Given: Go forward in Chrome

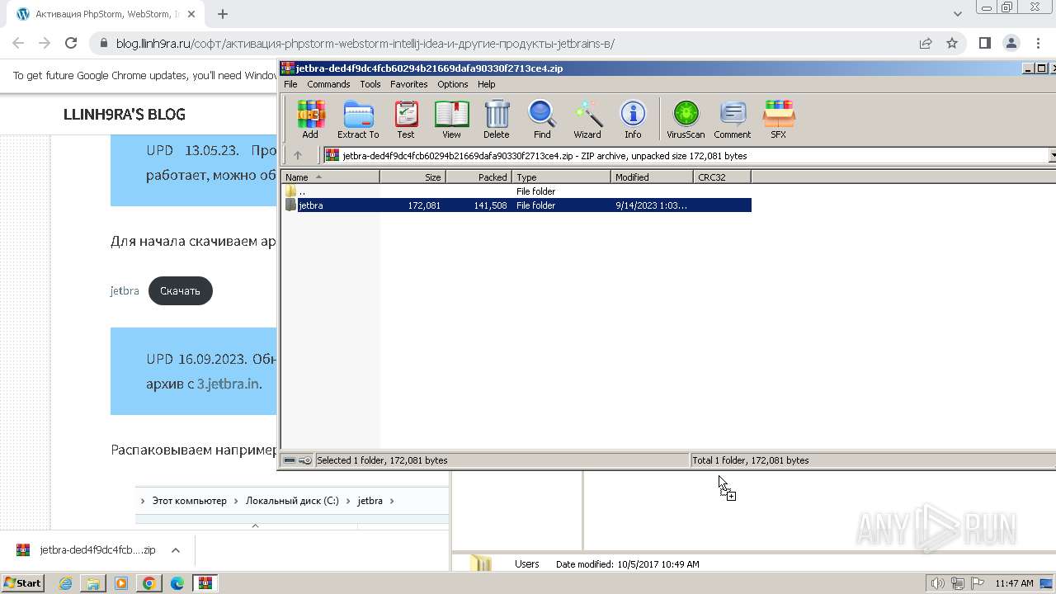Looking at the screenshot, I should click(45, 43).
